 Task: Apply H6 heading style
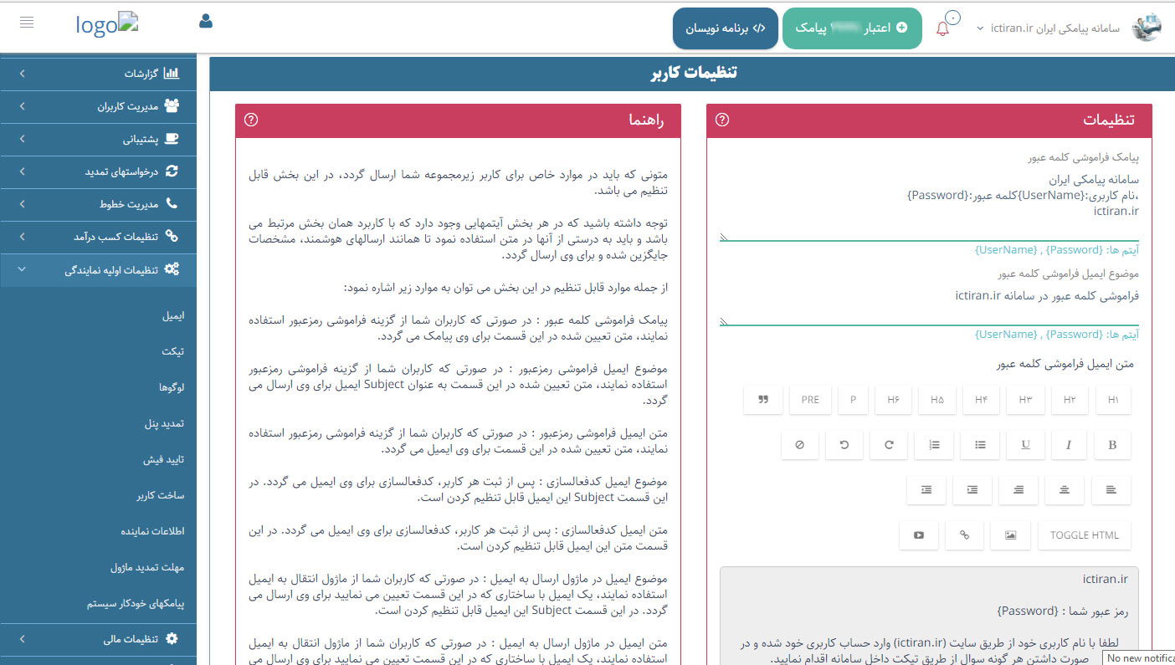(893, 400)
